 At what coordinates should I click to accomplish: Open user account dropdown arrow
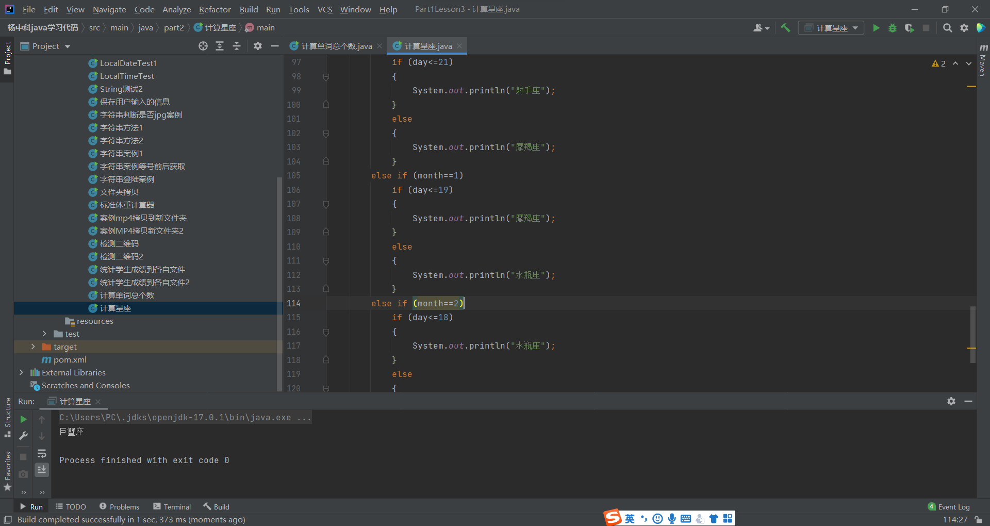pyautogui.click(x=767, y=28)
